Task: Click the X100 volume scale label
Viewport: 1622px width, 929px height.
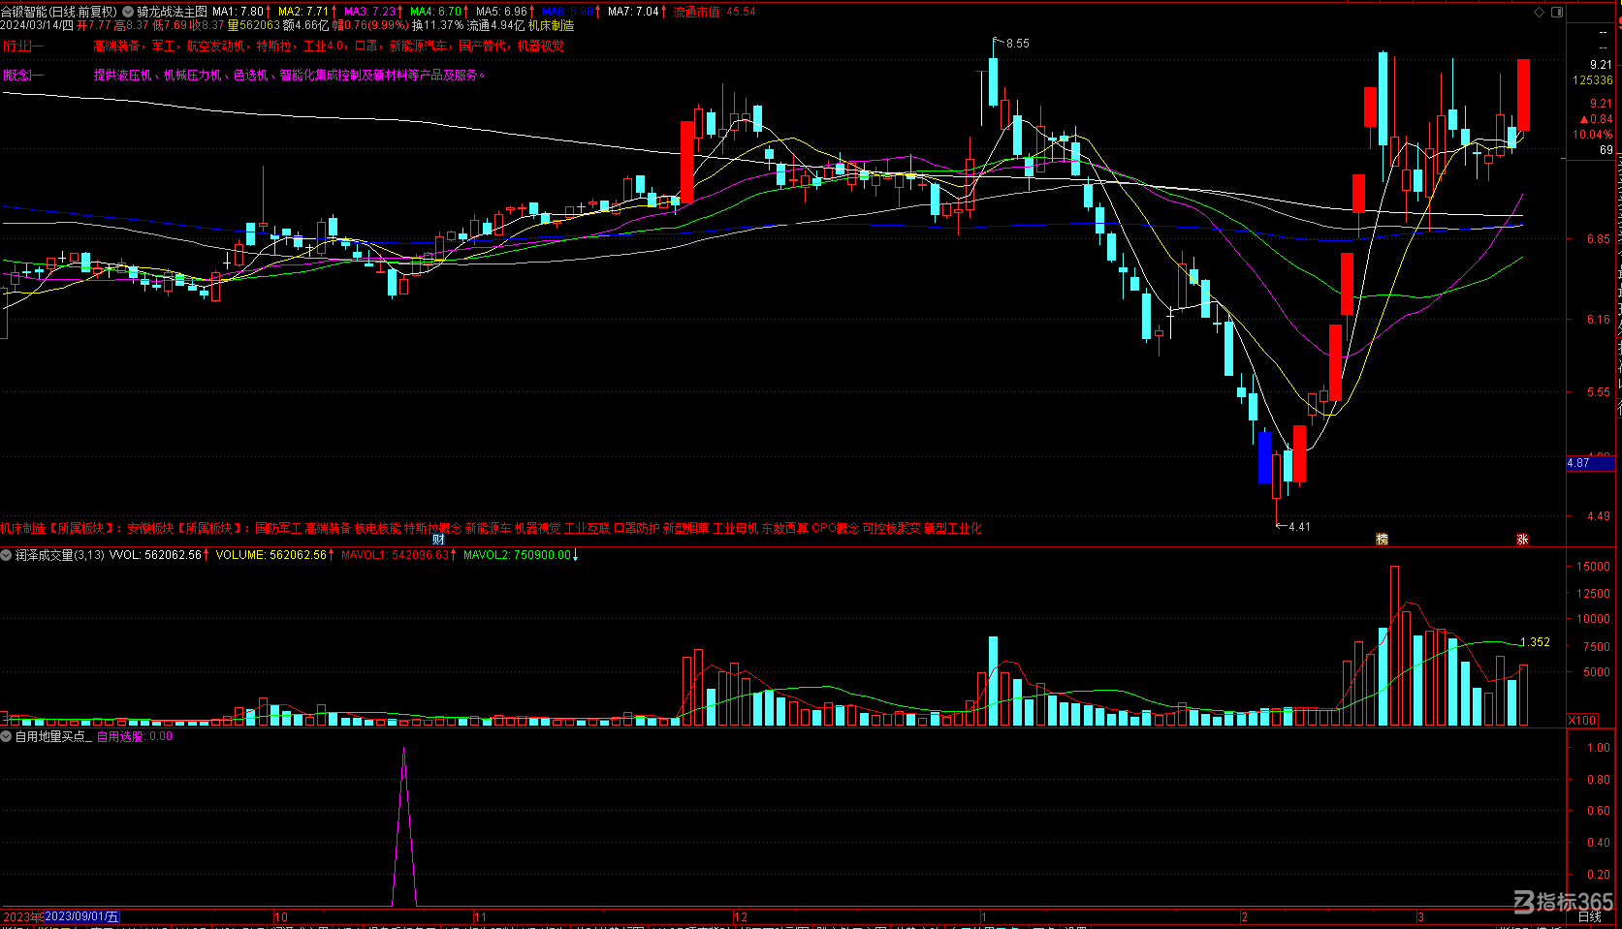Action: coord(1583,721)
